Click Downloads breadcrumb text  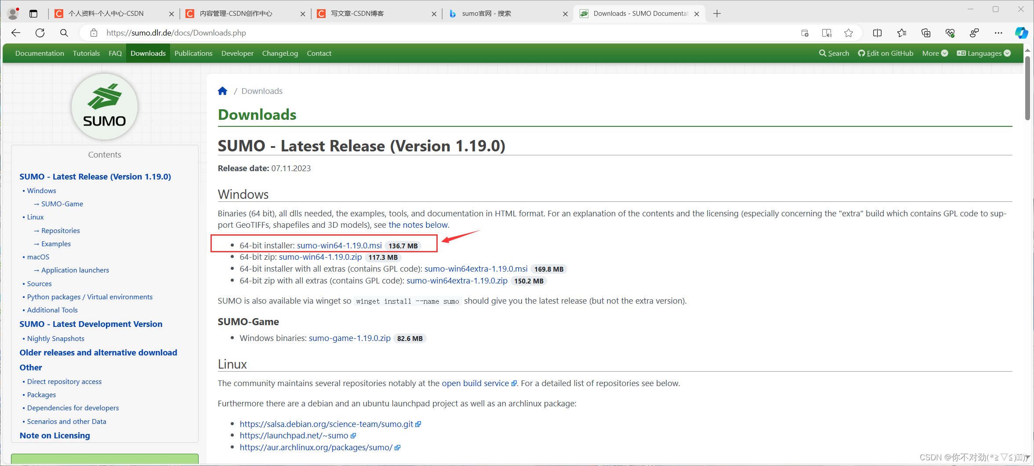click(x=262, y=91)
